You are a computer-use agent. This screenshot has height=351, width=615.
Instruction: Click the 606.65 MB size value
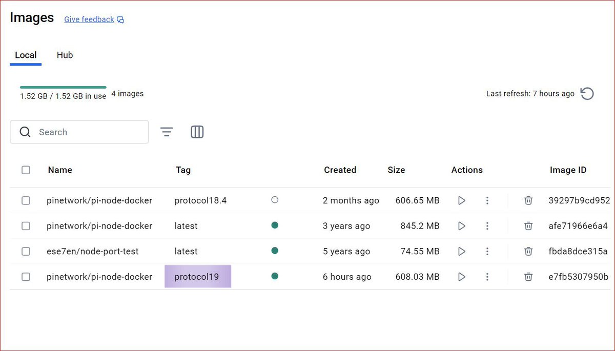[417, 200]
